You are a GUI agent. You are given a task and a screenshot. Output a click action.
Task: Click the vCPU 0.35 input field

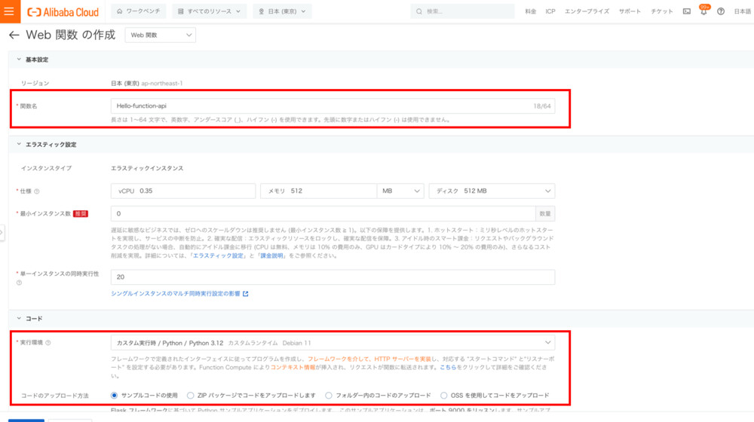[183, 191]
